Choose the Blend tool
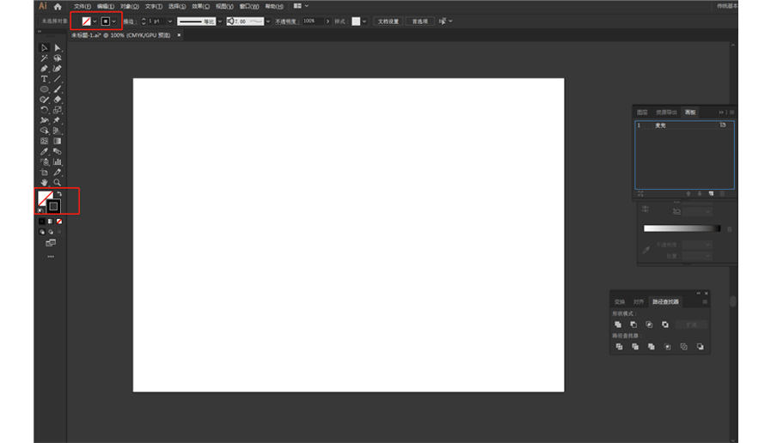Image resolution: width=771 pixels, height=443 pixels. click(58, 151)
